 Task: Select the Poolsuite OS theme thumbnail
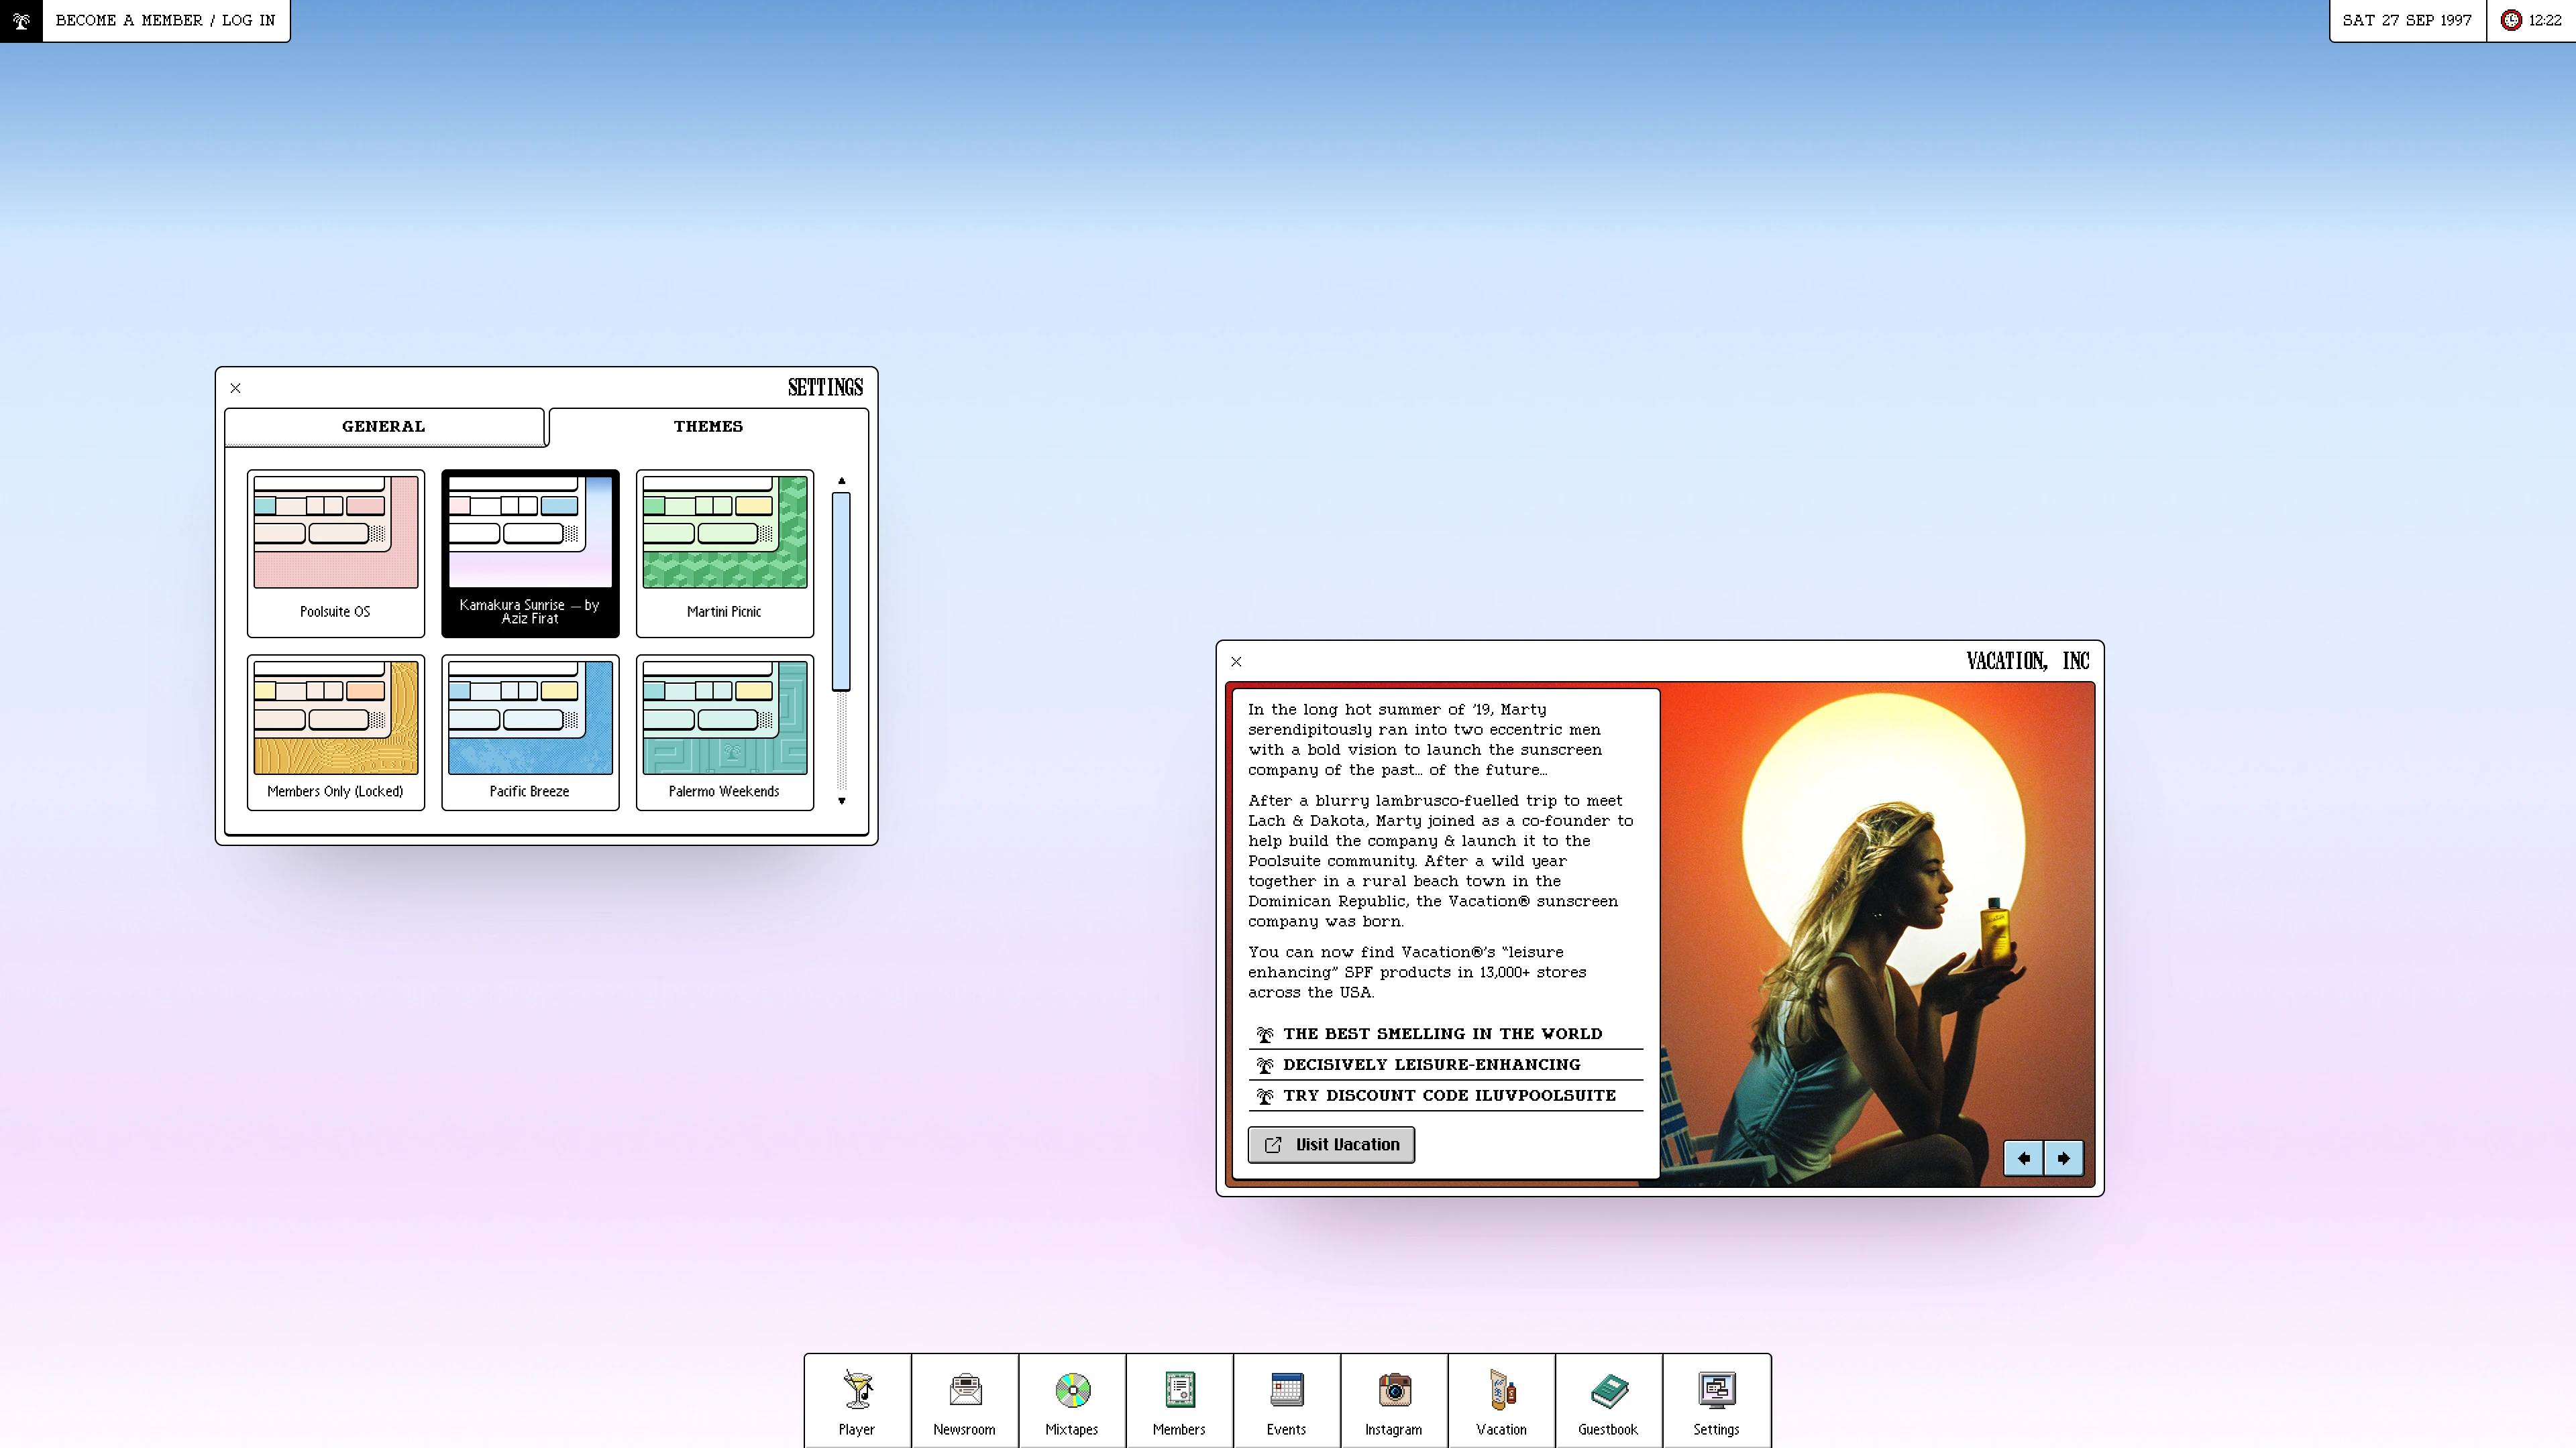[335, 552]
